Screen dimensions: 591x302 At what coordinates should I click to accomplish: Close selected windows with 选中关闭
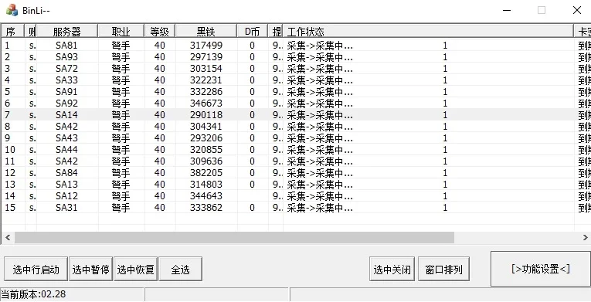392,270
